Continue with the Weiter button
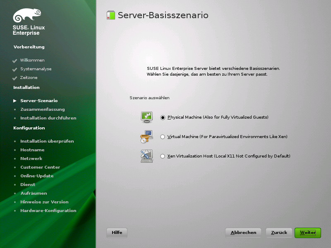 click(x=308, y=233)
